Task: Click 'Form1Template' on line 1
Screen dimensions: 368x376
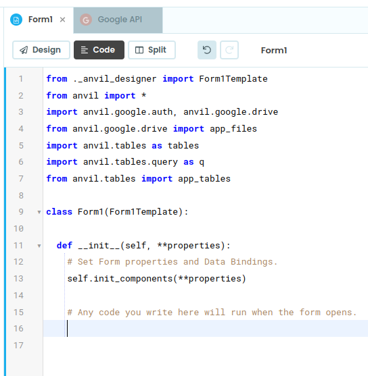Action: pyautogui.click(x=233, y=79)
